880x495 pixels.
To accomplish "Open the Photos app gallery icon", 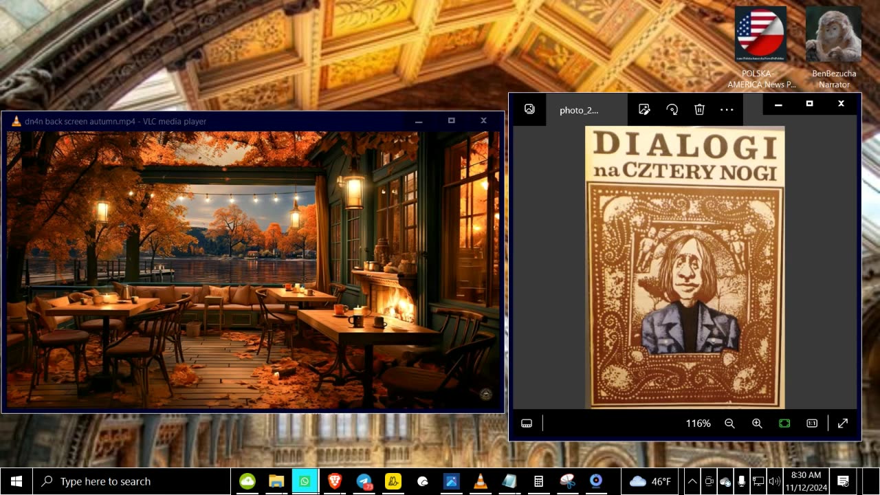I will [529, 109].
